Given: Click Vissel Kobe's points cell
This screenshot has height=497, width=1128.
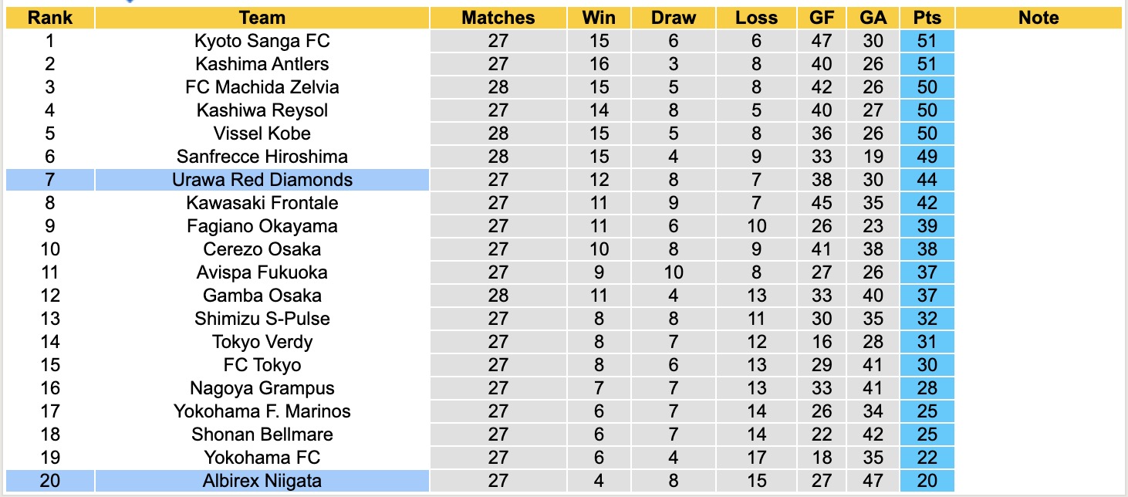Looking at the screenshot, I should point(927,134).
